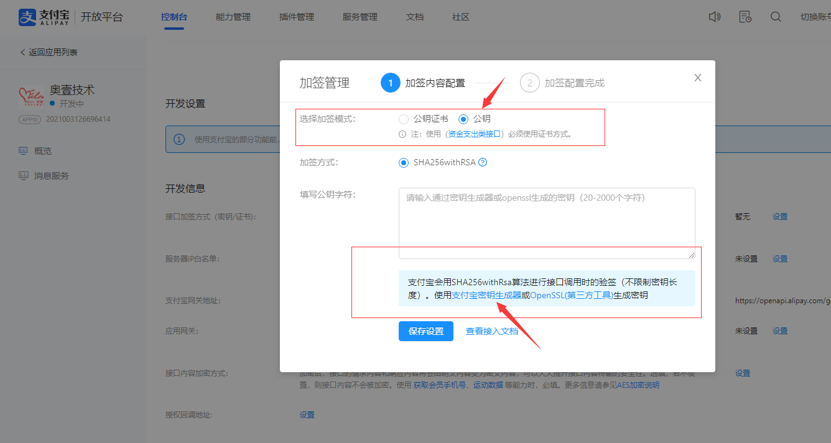Click the speaker announcement icon
831x443 pixels.
(715, 17)
